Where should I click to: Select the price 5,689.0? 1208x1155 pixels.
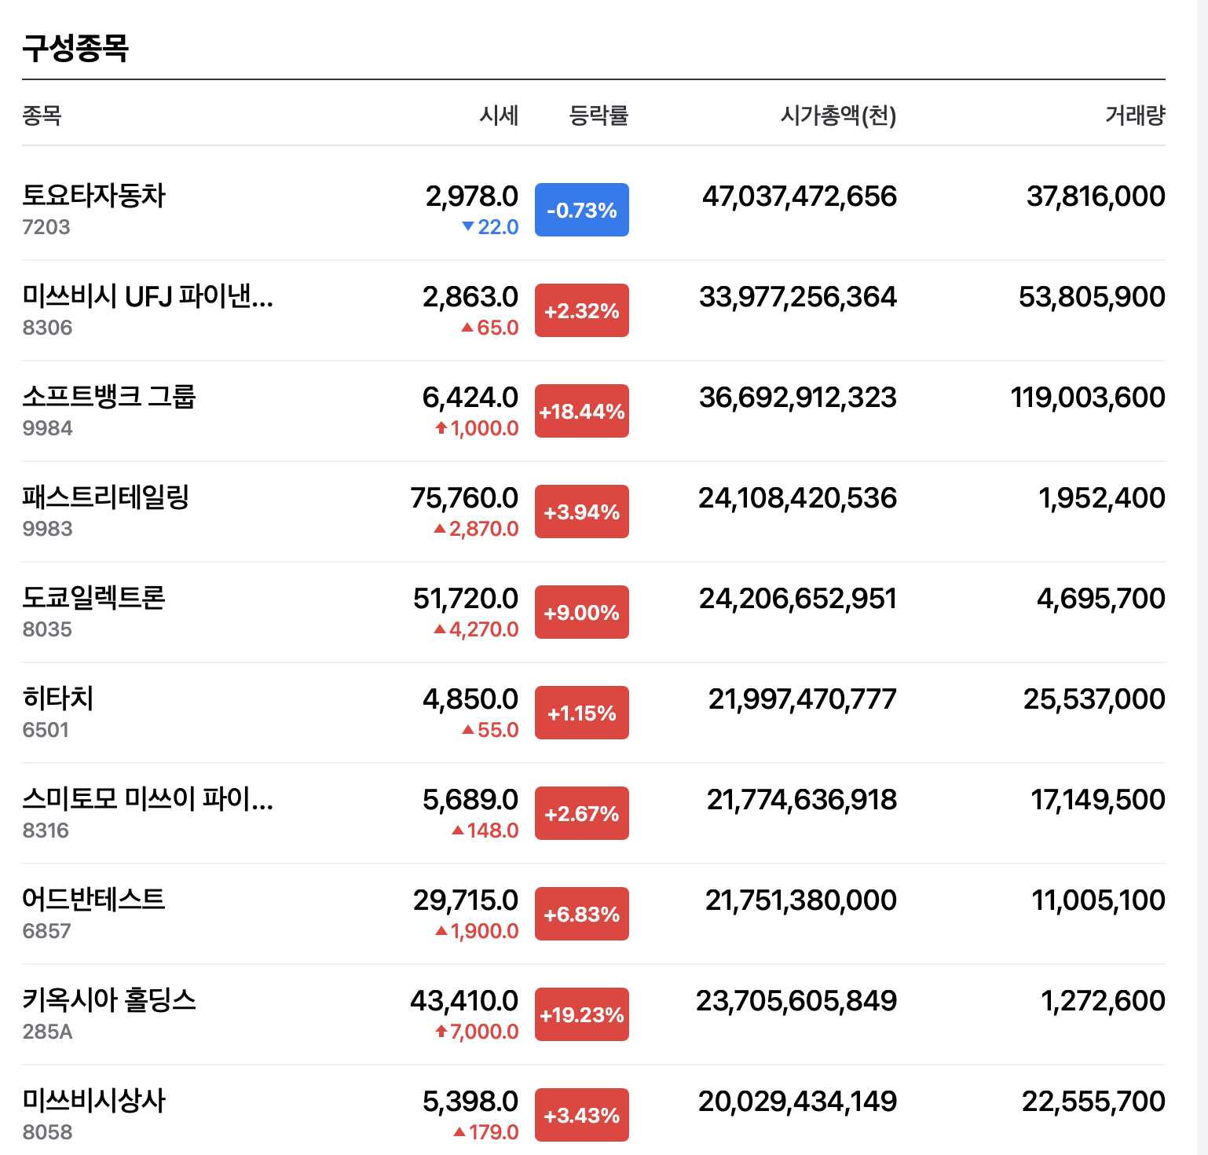(x=470, y=799)
